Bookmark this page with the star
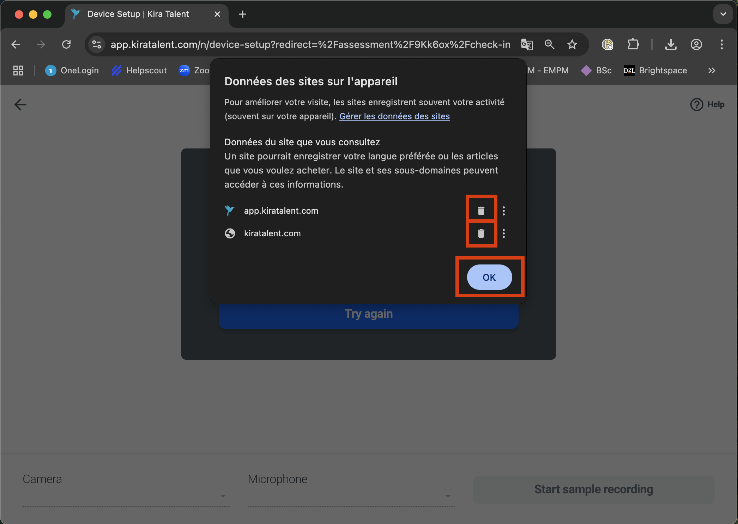Image resolution: width=738 pixels, height=524 pixels. click(x=572, y=44)
